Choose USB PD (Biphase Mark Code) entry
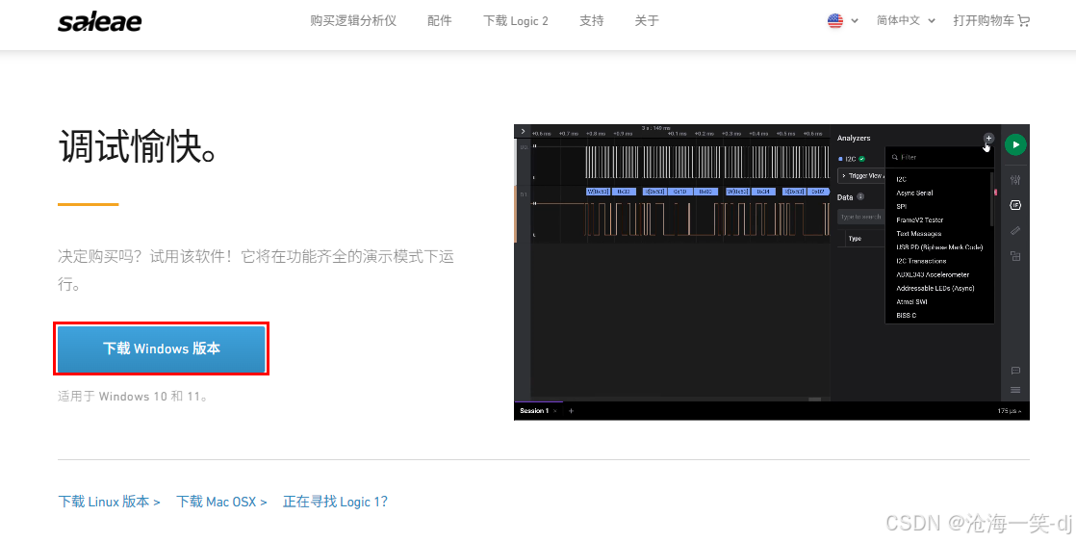This screenshot has height=542, width=1076. 939,247
